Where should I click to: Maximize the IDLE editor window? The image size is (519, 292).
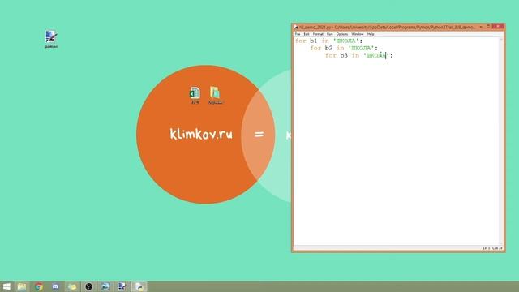[488, 27]
